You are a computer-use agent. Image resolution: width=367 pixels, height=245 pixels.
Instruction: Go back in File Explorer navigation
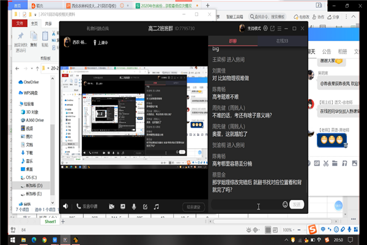click(17, 69)
